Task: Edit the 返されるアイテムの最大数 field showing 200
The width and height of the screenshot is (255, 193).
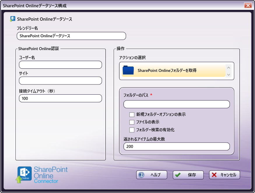Action: coord(177,146)
